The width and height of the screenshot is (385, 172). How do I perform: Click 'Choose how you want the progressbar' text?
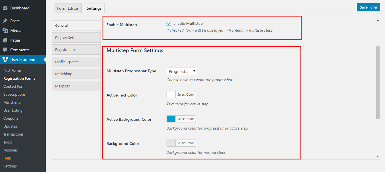200,80
